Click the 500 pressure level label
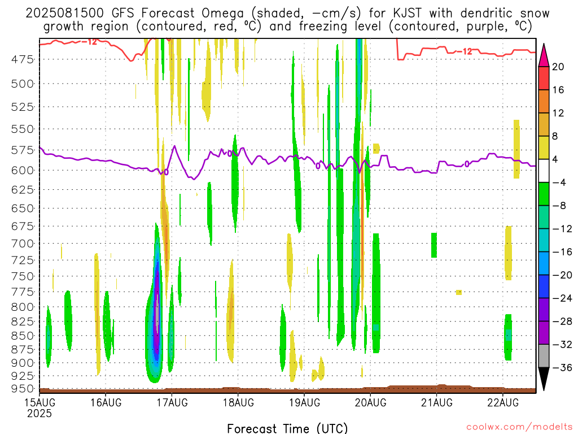Viewport: 578px width, 434px height. [x=23, y=84]
